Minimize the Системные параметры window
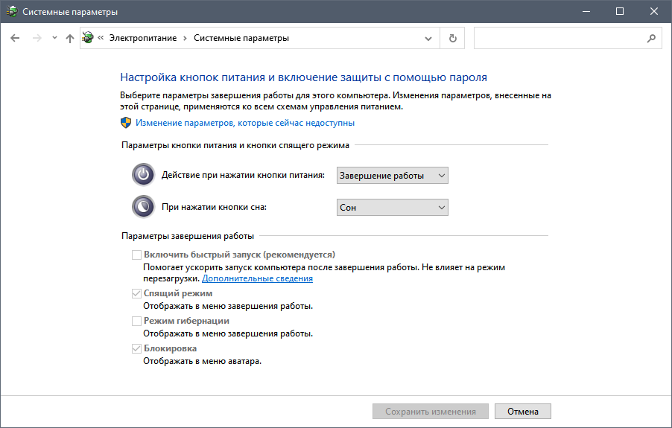 point(586,12)
